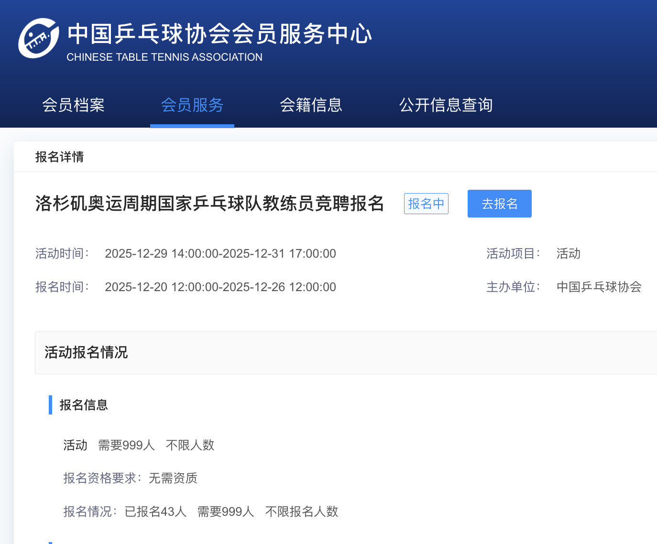
Task: Click the 去报名 registration button
Action: 499,204
